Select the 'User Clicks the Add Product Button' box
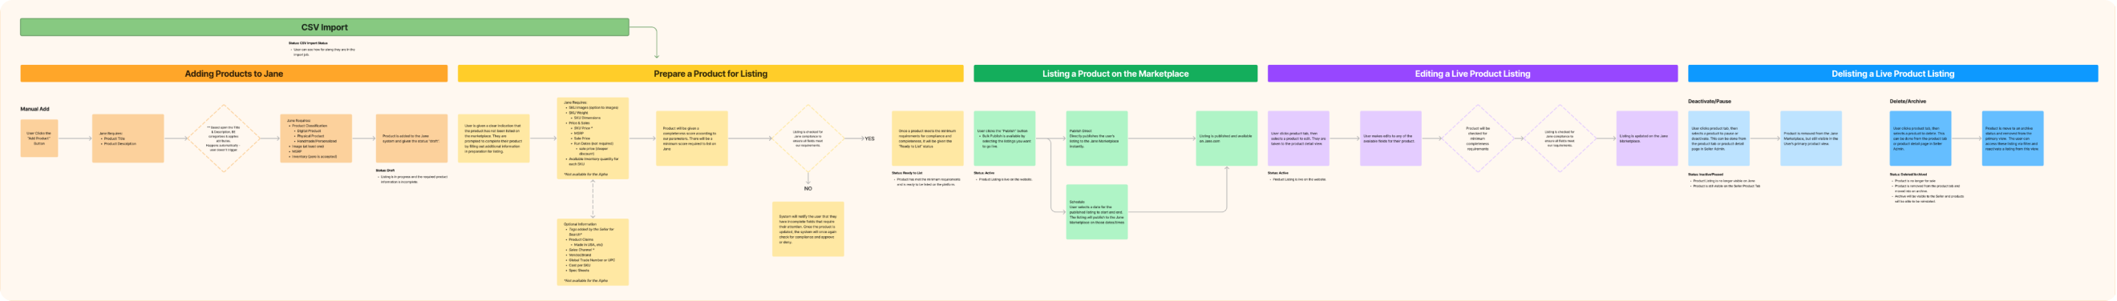 tap(38, 138)
